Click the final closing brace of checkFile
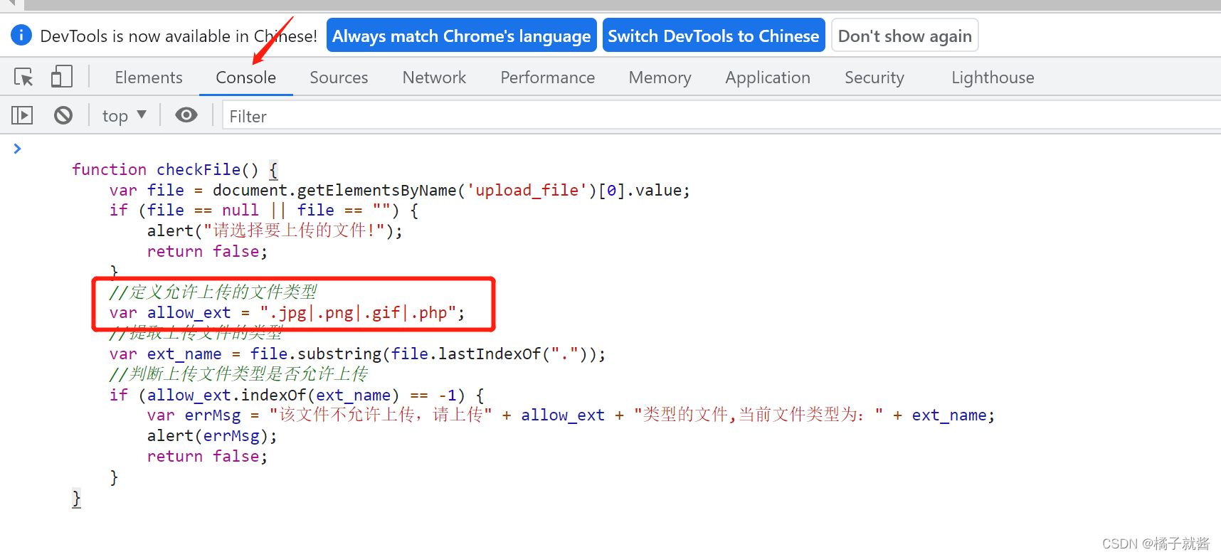 coord(76,498)
